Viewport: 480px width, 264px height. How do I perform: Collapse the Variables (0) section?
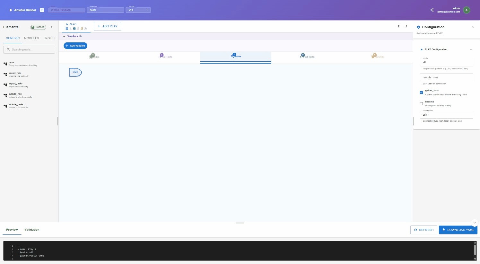(x=64, y=36)
